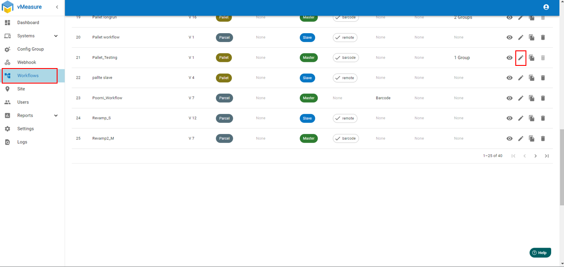Viewport: 564px width, 267px height.
Task: Delete the Revamp_S workflow
Action: (x=543, y=118)
